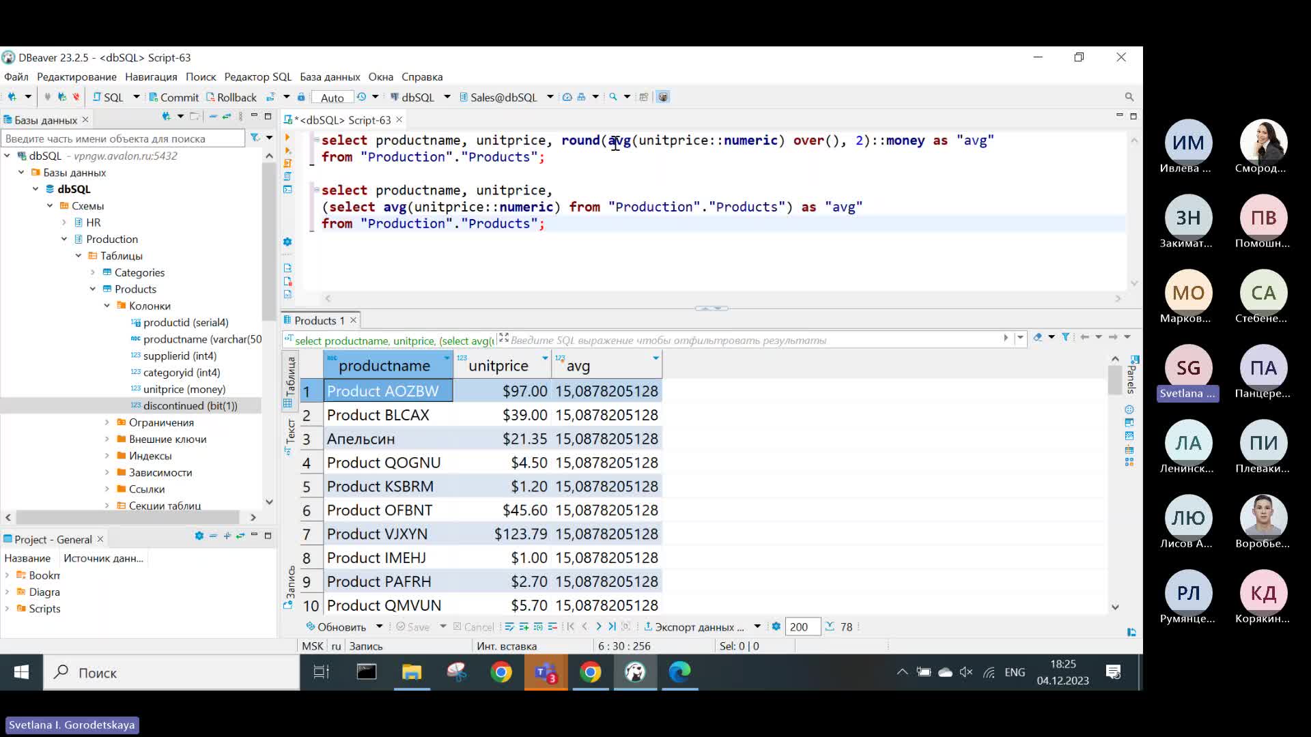Open the Sales@dbSQL schema dropdown
This screenshot has width=1311, height=737.
550,97
